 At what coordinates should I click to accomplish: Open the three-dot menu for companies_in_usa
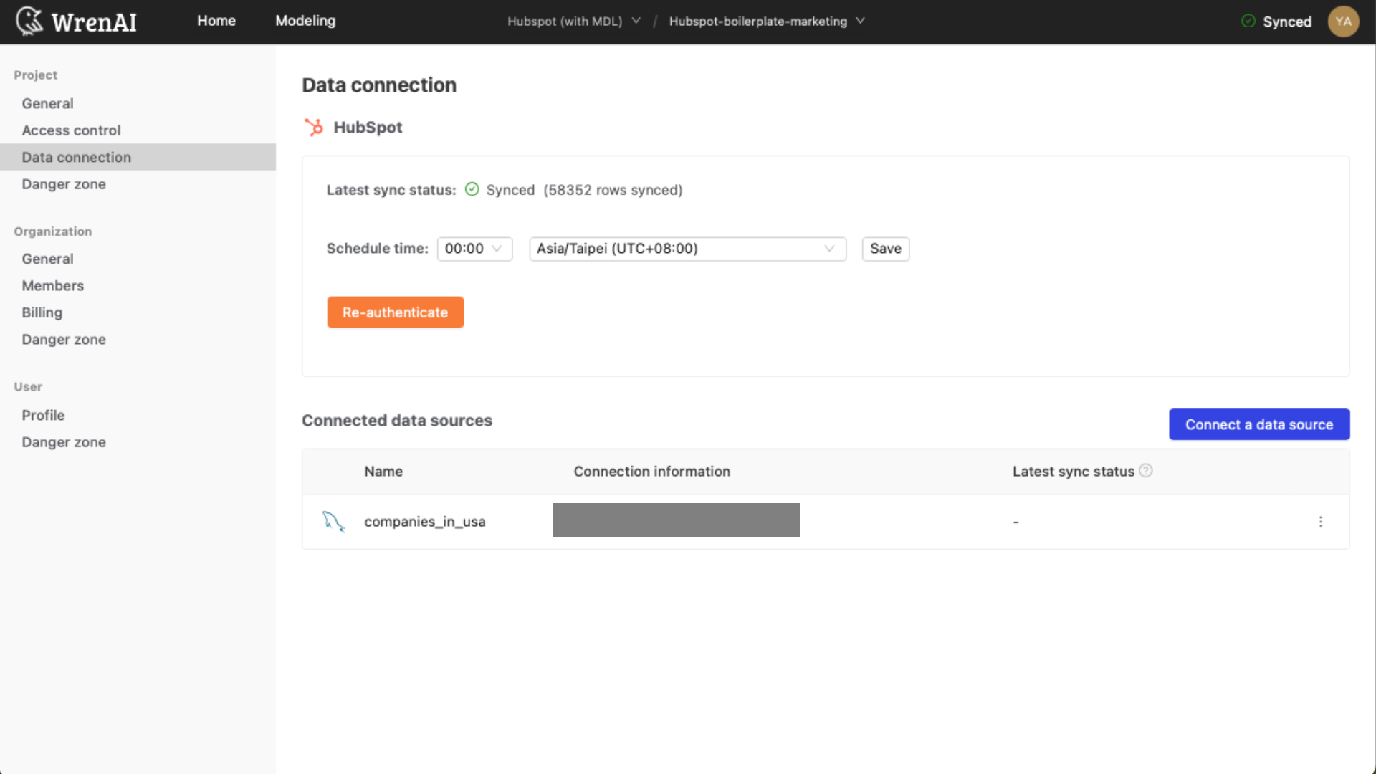coord(1321,522)
